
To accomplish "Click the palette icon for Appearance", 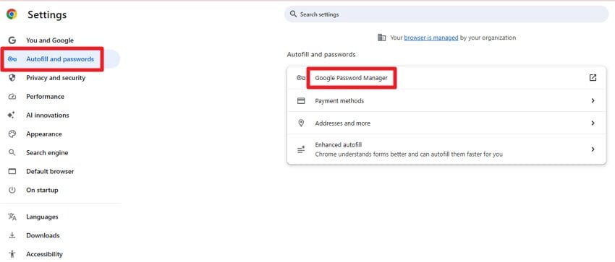I will [12, 134].
